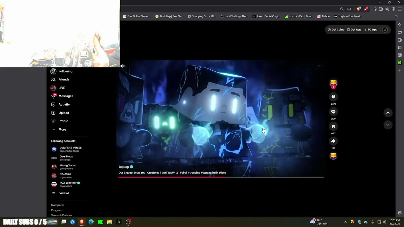Image resolution: width=404 pixels, height=227 pixels.
Task: Open the tapcap creator profile name
Action: tap(124, 167)
